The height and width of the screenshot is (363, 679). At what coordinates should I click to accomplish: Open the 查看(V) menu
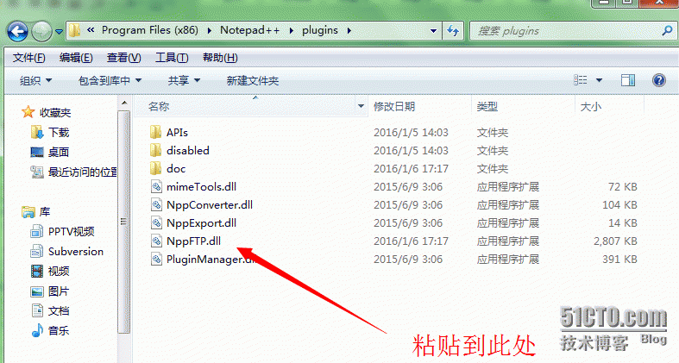[124, 58]
